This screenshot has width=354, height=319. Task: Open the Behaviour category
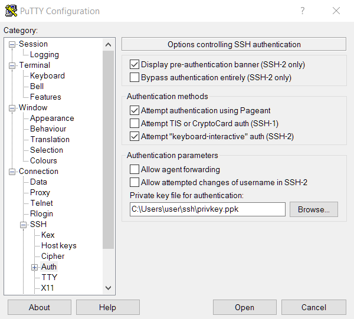click(48, 129)
